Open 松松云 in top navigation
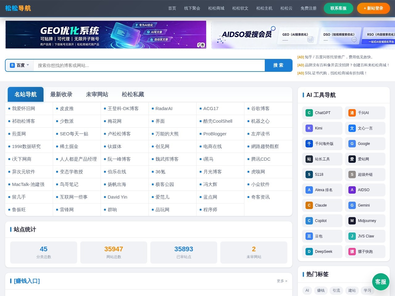The image size is (395, 296). [x=286, y=8]
